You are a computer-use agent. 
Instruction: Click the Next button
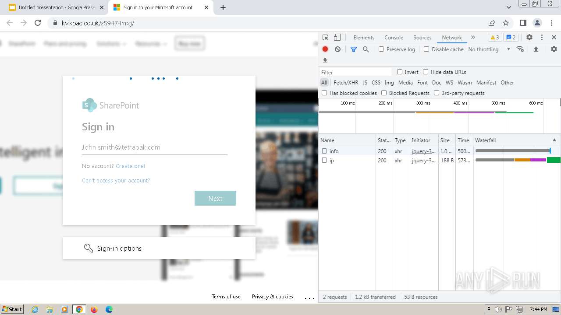point(215,198)
